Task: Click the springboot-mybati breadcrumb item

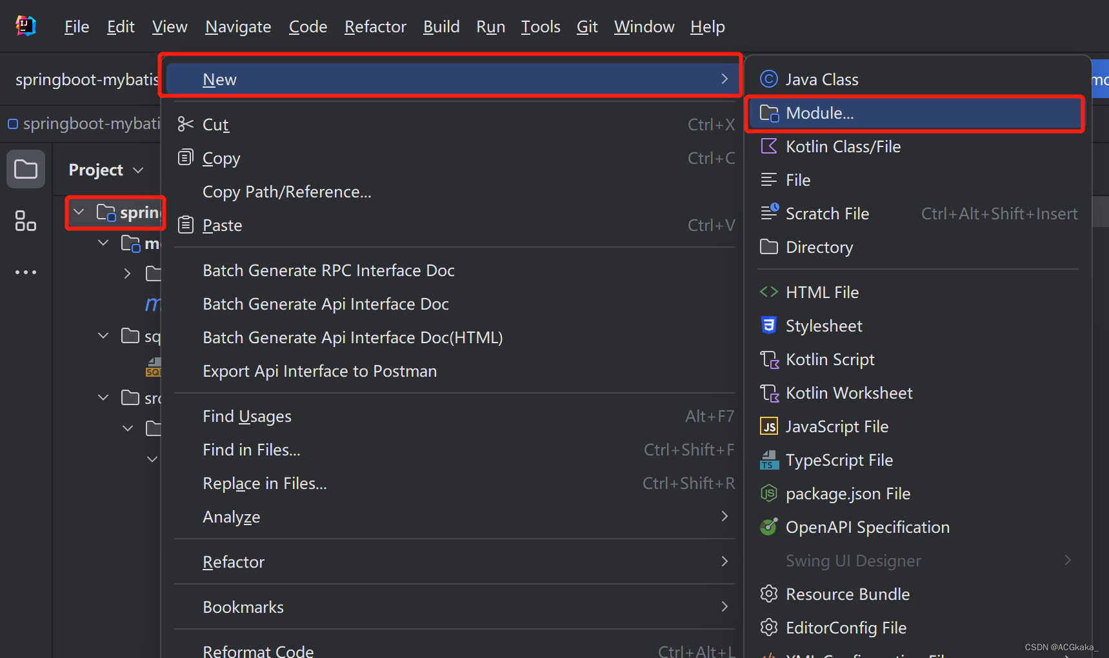Action: [x=84, y=123]
